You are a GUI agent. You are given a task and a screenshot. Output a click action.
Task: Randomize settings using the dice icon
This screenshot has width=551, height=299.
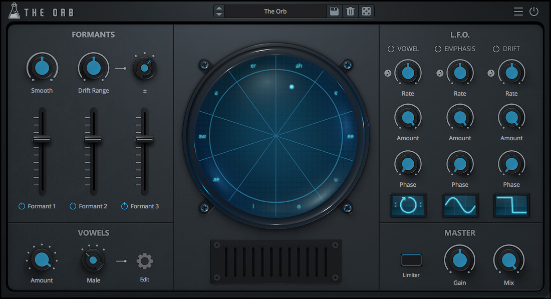point(366,11)
